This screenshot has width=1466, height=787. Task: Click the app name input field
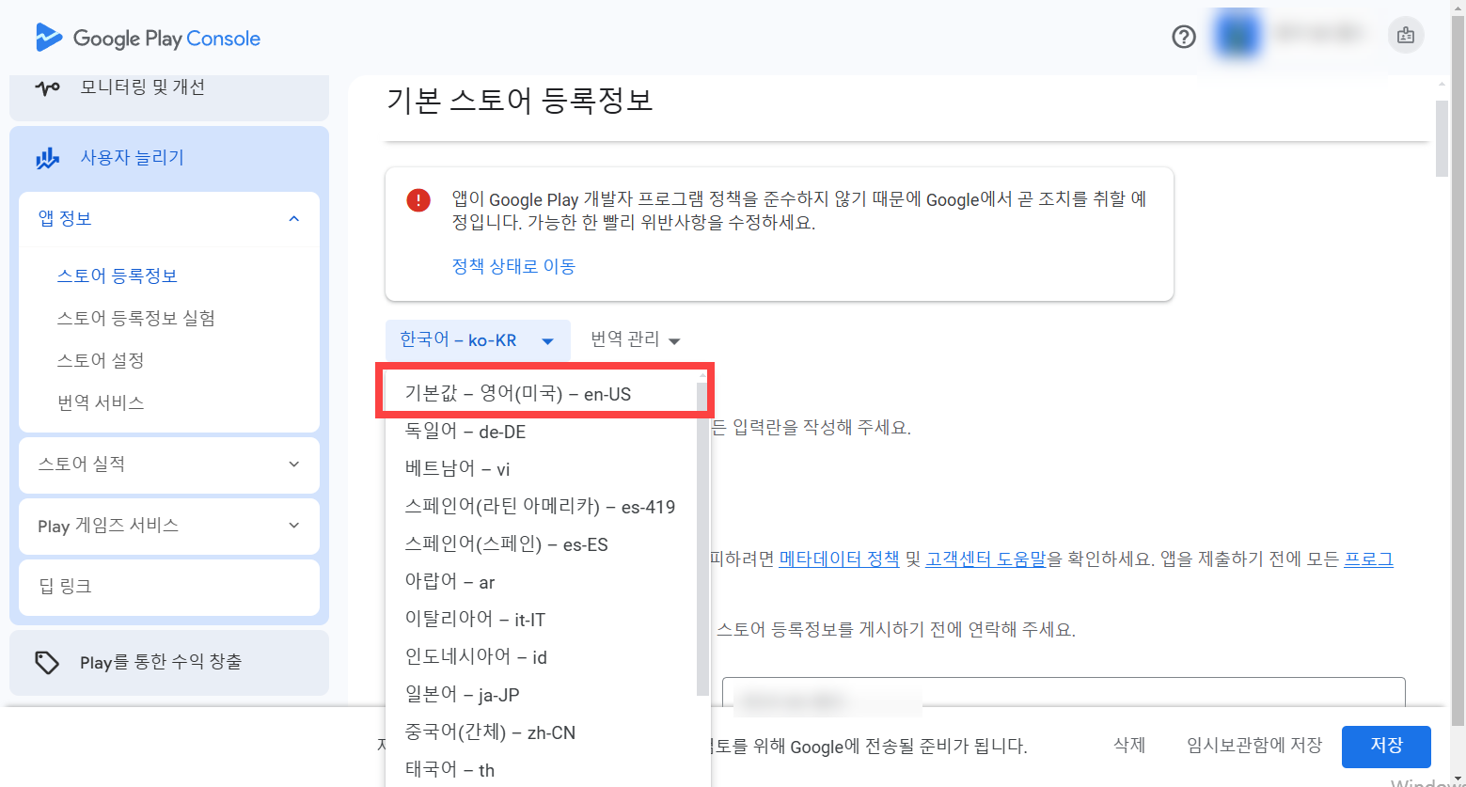click(1064, 693)
